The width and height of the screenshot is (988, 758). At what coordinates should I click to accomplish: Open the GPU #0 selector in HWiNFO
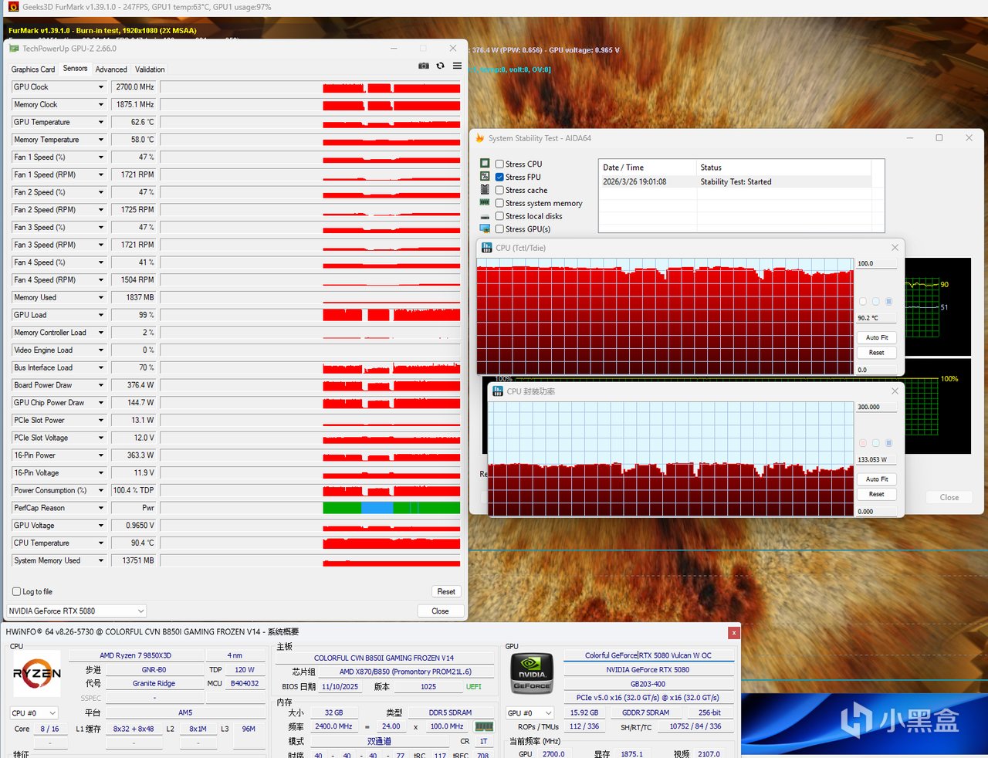530,712
